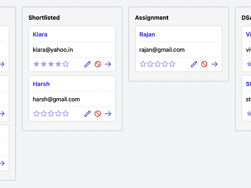
Task: Advance Harsh to next stage arrow
Action: coord(108,114)
